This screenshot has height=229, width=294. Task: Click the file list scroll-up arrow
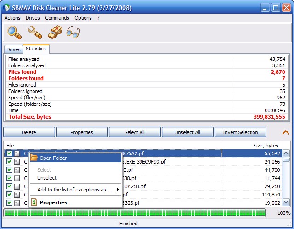coord(286,154)
